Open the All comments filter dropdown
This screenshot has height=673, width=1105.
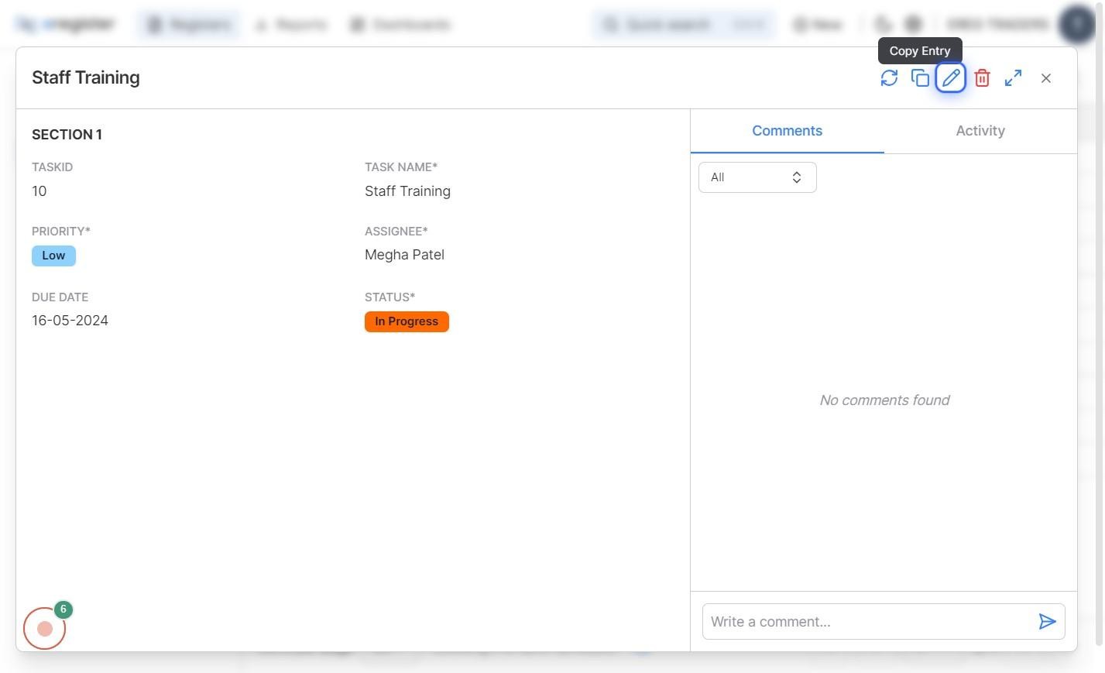pyautogui.click(x=757, y=177)
